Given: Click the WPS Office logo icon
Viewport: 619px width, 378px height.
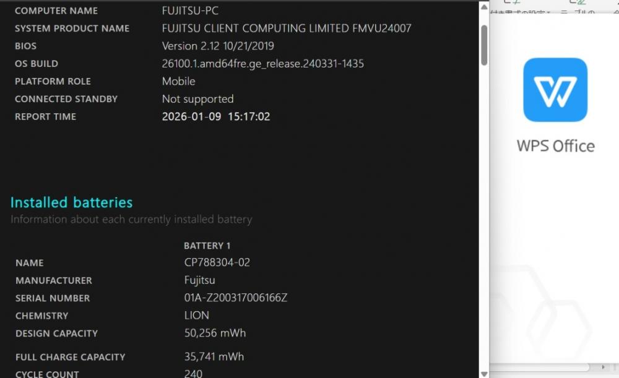Looking at the screenshot, I should (555, 90).
